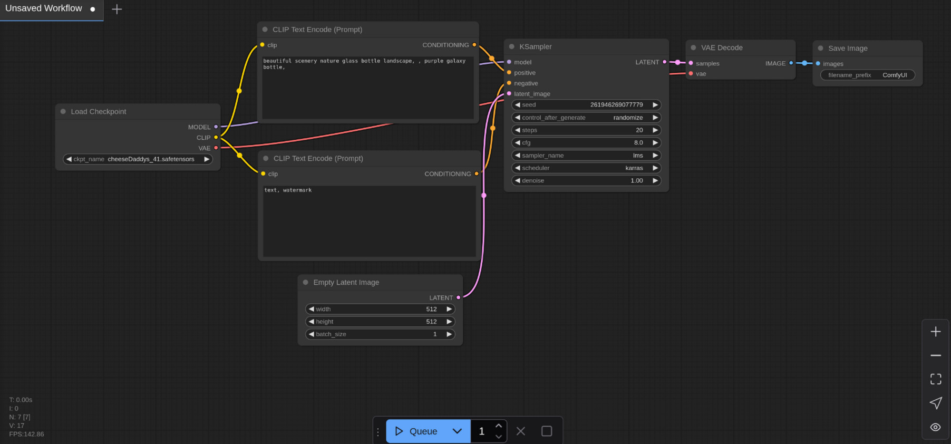Click the Save Image node title
951x444 pixels.
click(x=847, y=49)
